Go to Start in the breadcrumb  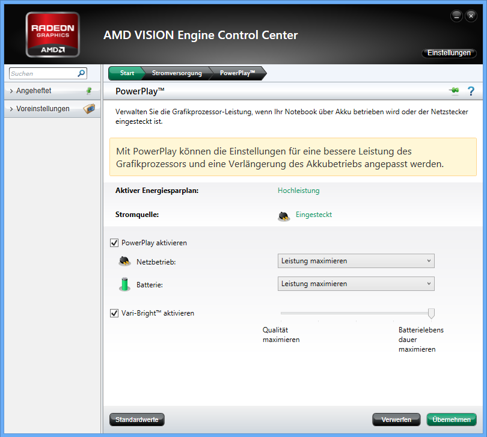tap(126, 73)
